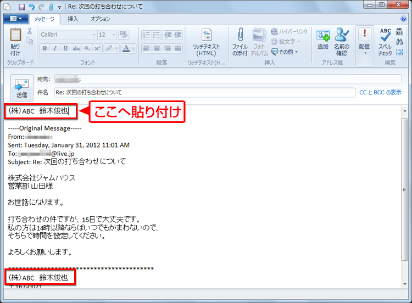The image size is (412, 303).
Task: Click the font color A swatch
Action: pos(126,48)
